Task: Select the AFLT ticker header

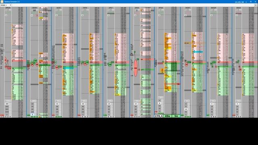Action: 111,8
